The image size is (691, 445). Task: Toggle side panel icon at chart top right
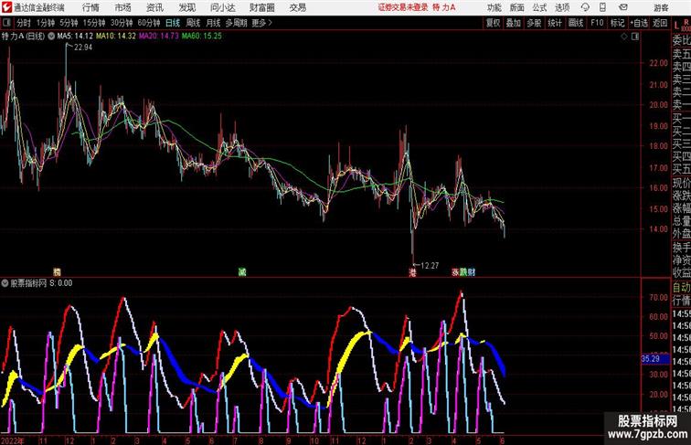pos(635,37)
